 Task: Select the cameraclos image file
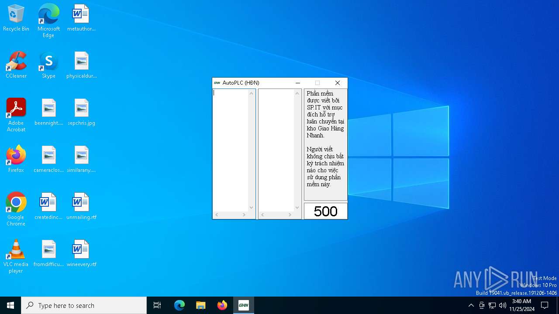(x=48, y=159)
